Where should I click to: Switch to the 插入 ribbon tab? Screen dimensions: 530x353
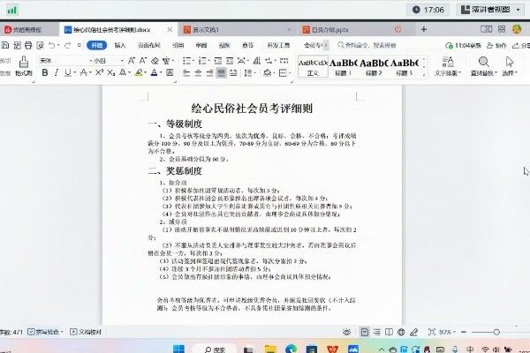[x=119, y=44]
